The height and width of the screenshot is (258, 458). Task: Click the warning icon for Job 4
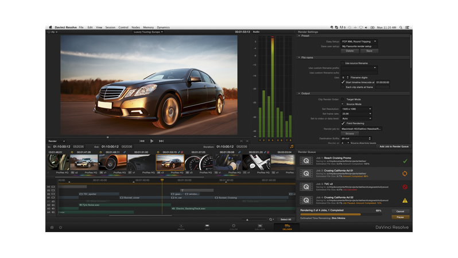(405, 201)
